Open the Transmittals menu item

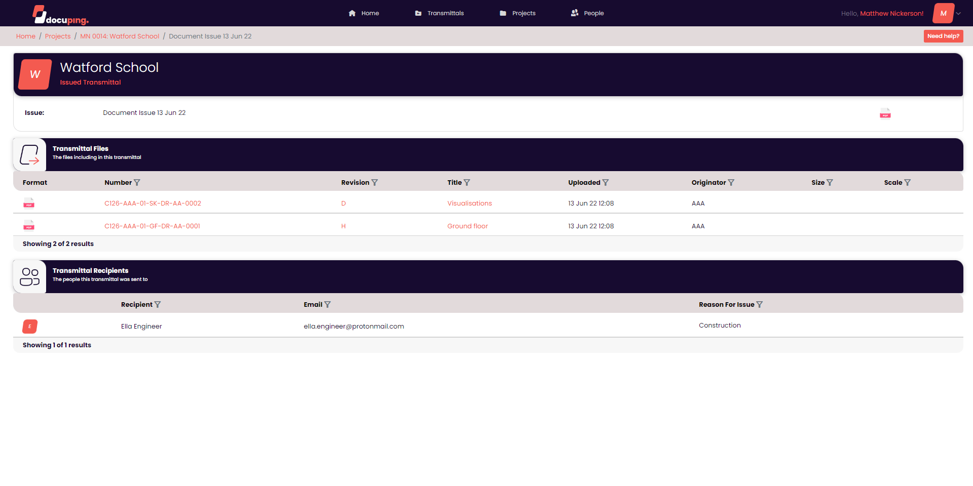pyautogui.click(x=439, y=13)
